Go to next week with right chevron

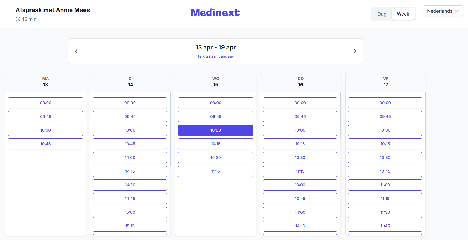355,51
